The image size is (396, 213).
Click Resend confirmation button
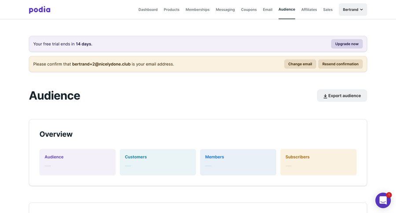[x=340, y=64]
